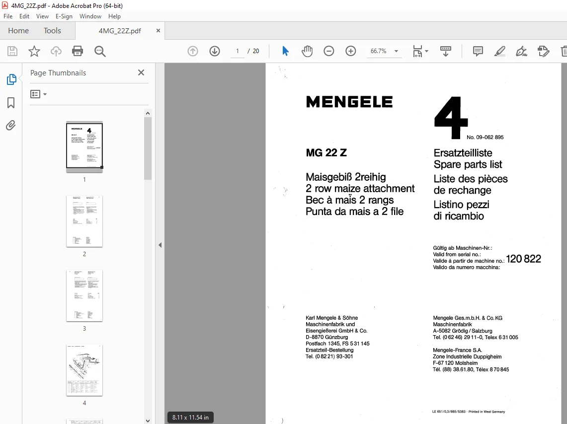
Task: Select page 3 thumbnail
Action: [x=84, y=296]
